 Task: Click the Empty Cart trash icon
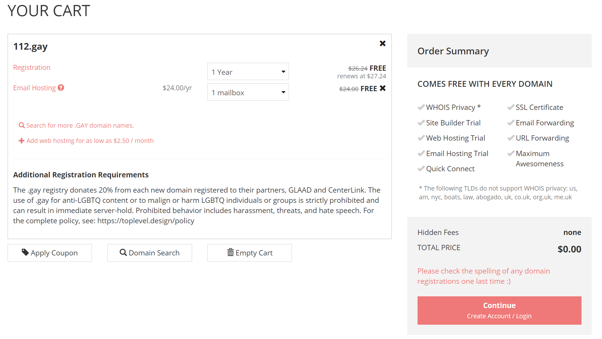[230, 252]
